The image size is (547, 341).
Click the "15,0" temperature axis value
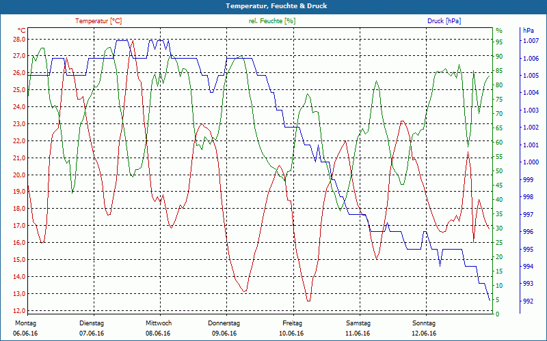(x=19, y=260)
